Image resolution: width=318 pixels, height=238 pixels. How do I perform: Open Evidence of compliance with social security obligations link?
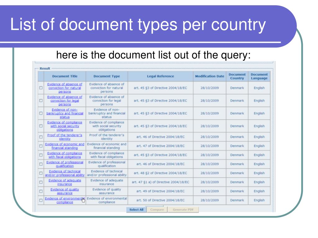(x=65, y=126)
